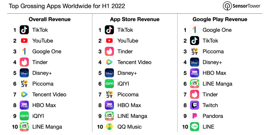Click the chart title Top Grossing Apps Worldwide
Screen dimensions: 268x135
(67, 6)
